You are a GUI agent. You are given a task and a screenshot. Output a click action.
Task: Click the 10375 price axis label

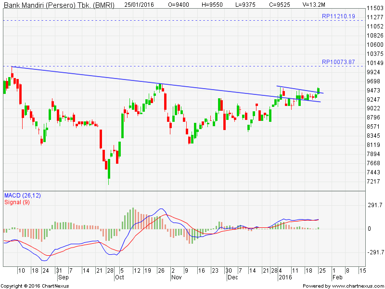(375, 54)
